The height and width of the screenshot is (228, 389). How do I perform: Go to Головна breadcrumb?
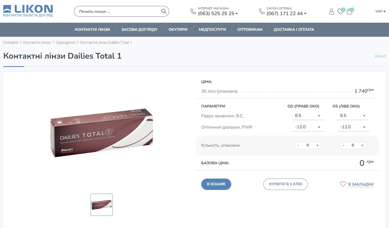coord(11,42)
